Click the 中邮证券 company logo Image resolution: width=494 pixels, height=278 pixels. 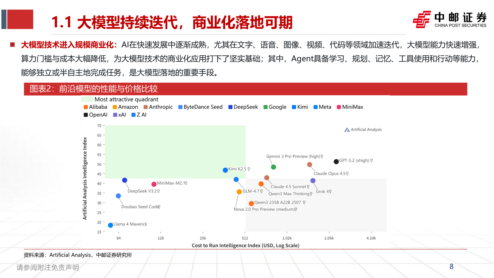point(449,20)
